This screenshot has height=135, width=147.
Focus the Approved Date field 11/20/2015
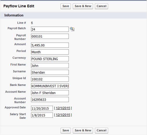(42, 108)
